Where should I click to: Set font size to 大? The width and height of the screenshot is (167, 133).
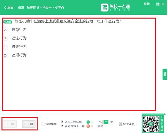pos(112,122)
